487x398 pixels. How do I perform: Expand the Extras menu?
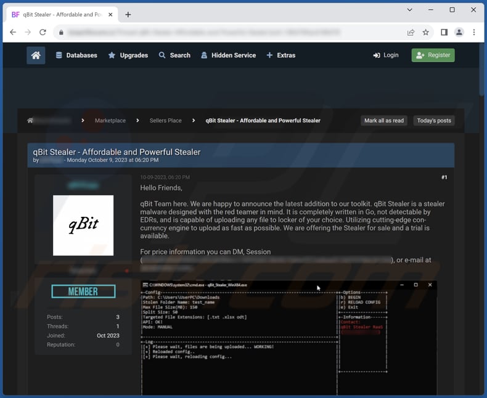281,55
